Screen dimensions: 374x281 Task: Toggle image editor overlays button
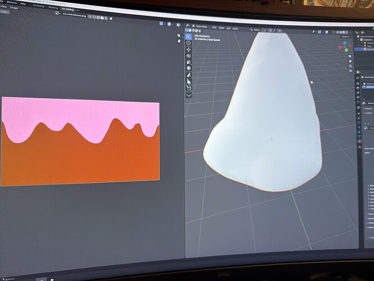pos(169,24)
